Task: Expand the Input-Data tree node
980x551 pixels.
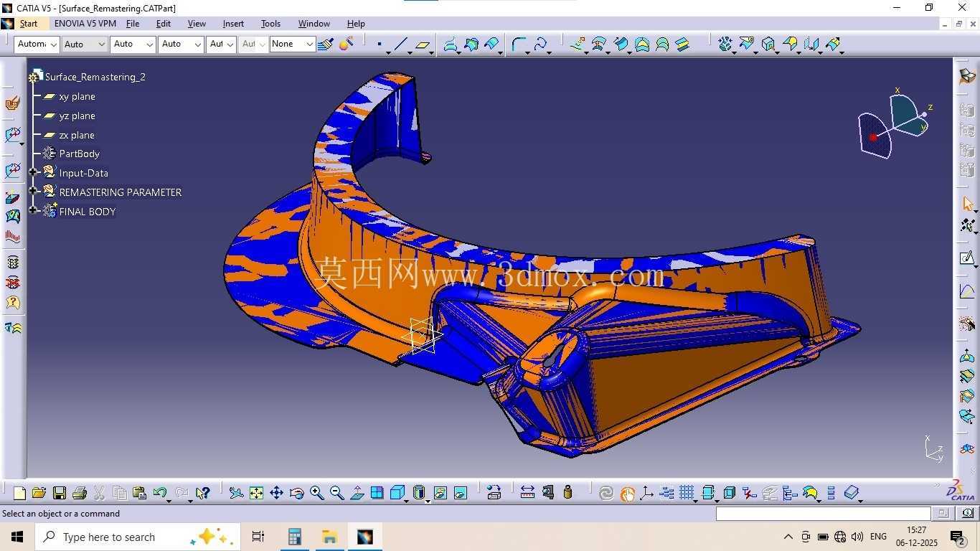Action: [x=33, y=172]
